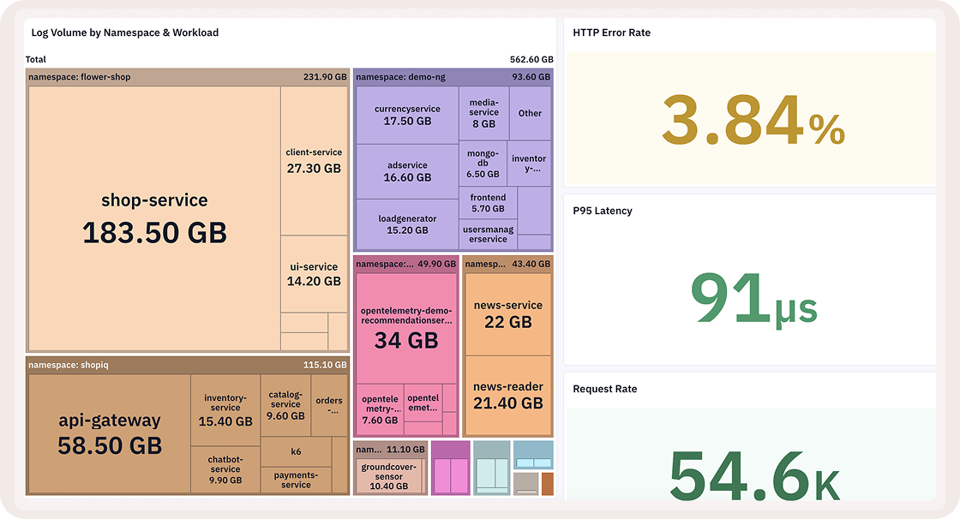Screen dimensions: 960x519
Task: Open the namespace: flower-shop header
Action: [x=188, y=77]
